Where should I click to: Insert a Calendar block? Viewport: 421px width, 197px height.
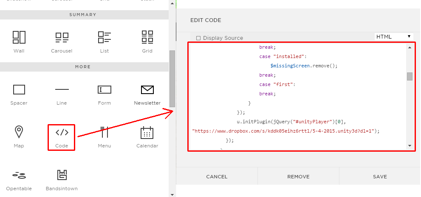147,133
